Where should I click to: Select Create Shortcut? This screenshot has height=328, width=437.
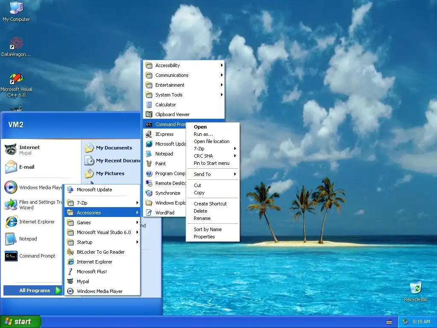pyautogui.click(x=213, y=204)
